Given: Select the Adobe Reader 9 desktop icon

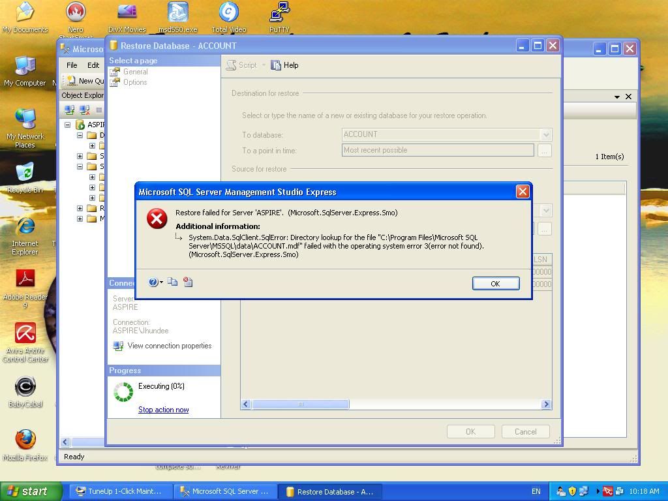Looking at the screenshot, I should 25,284.
